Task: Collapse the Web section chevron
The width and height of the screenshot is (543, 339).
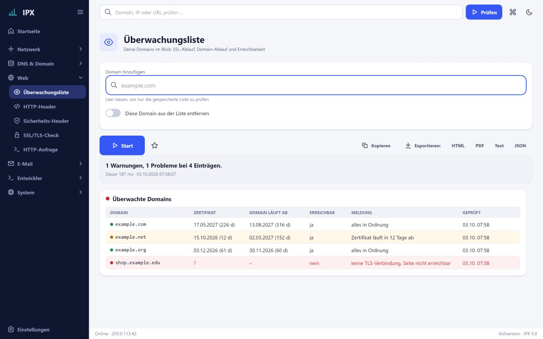Action: (81, 78)
